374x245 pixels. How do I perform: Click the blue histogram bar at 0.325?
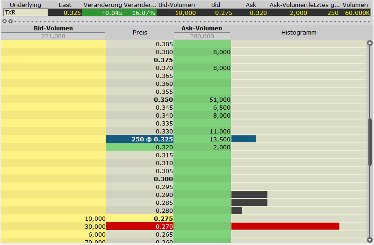244,139
